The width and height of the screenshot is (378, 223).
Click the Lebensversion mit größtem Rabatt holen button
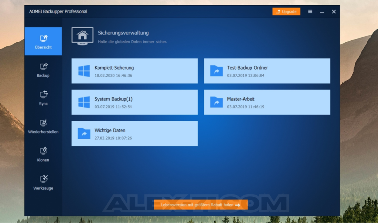(x=200, y=205)
